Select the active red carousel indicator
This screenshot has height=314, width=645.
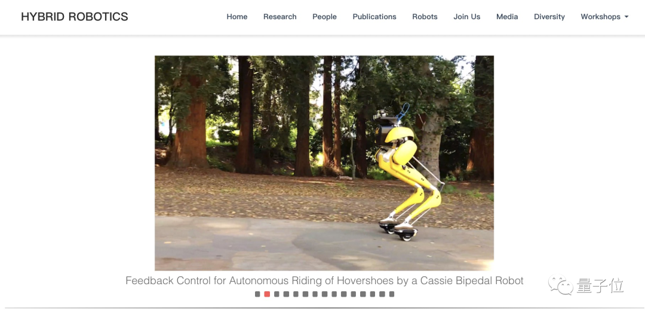point(267,294)
